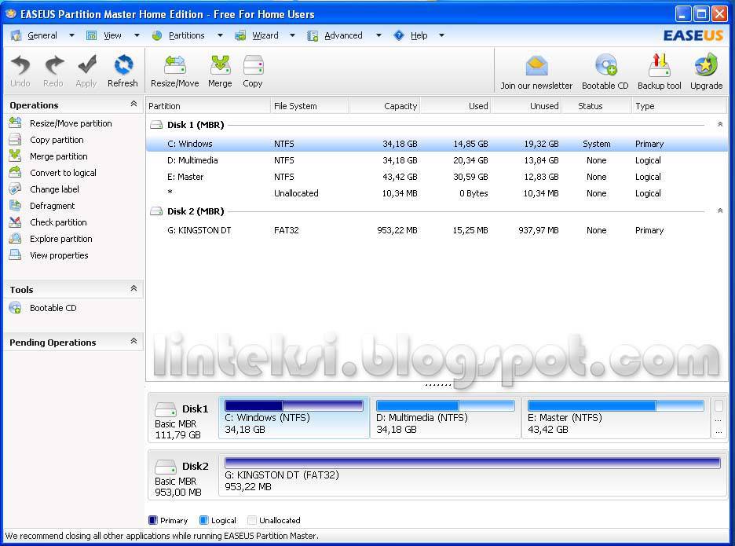Open the Backup tool icon

[660, 64]
